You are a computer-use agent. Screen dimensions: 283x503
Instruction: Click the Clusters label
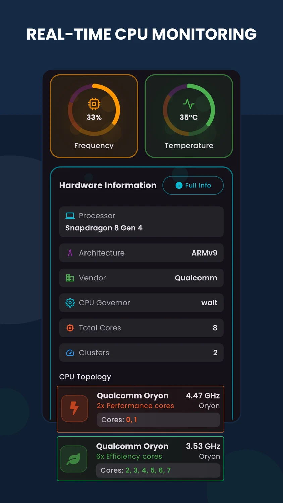(x=94, y=353)
